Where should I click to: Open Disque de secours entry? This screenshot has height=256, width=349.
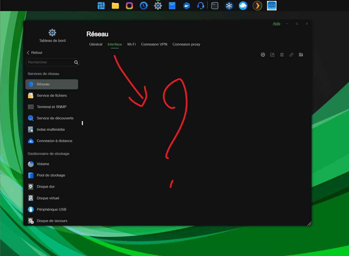point(52,221)
